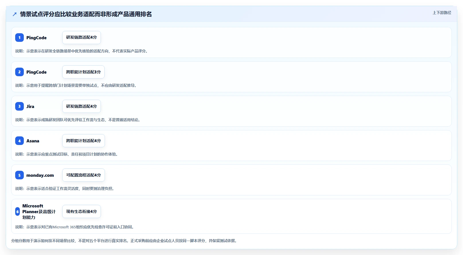Image resolution: width=463 pixels, height=255 pixels.
Task: Click the 研发链路适配4分 tag in PingCode row 1
Action: [x=81, y=38]
